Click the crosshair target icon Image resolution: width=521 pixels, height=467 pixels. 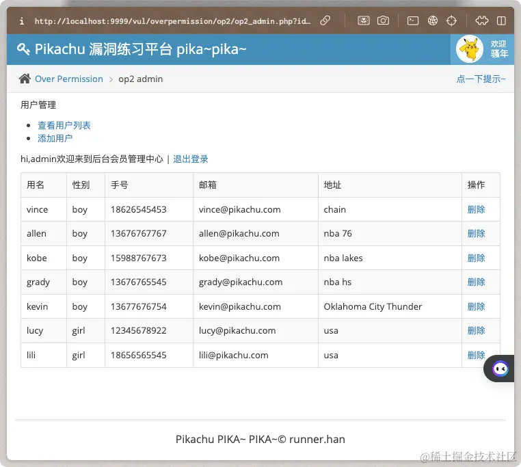451,21
